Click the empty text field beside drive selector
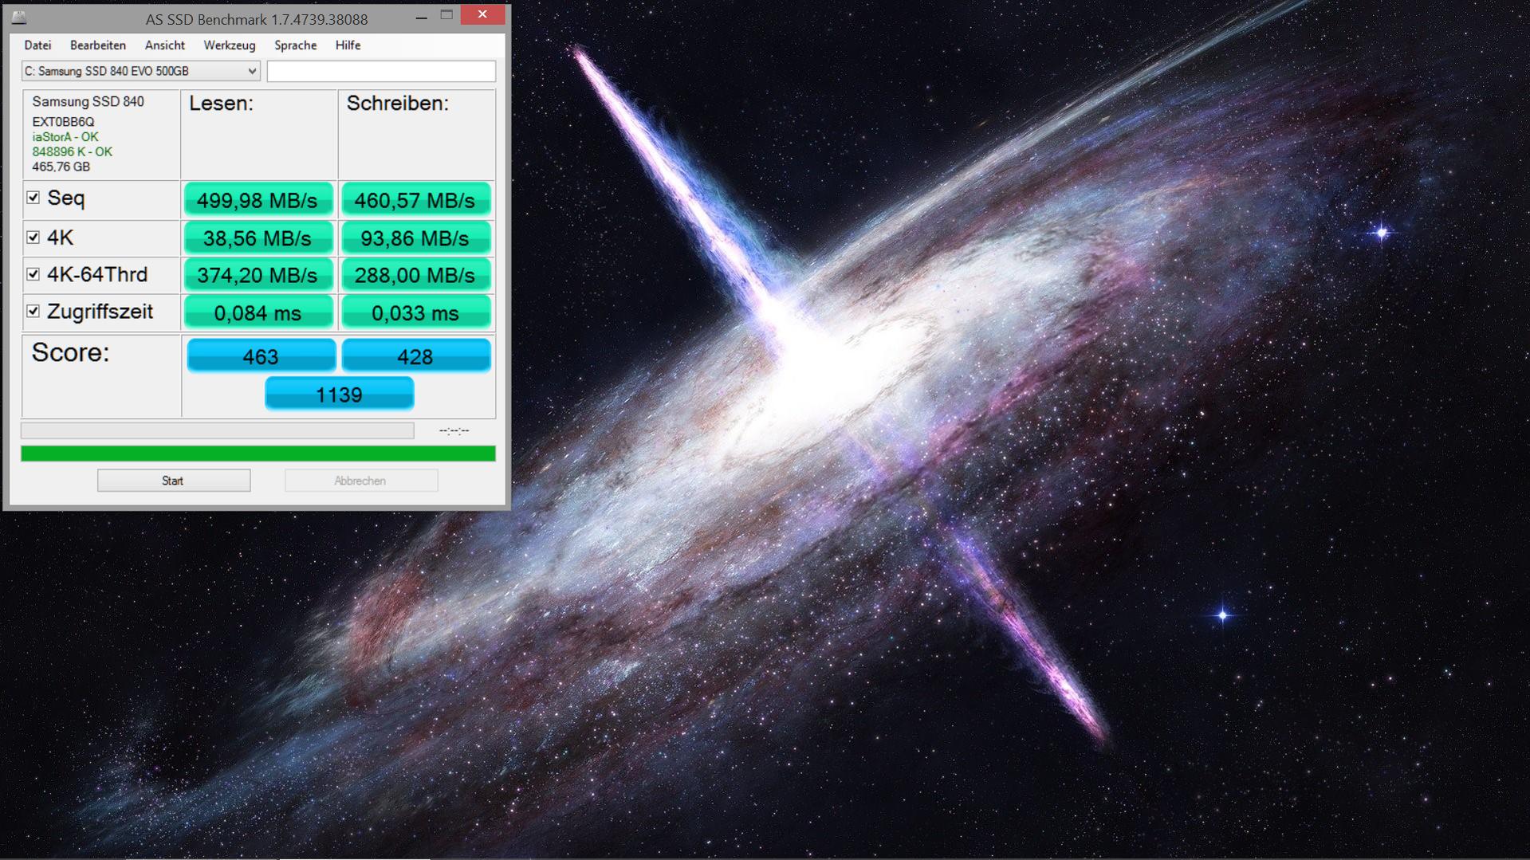Screen dimensions: 1530x860 [381, 71]
